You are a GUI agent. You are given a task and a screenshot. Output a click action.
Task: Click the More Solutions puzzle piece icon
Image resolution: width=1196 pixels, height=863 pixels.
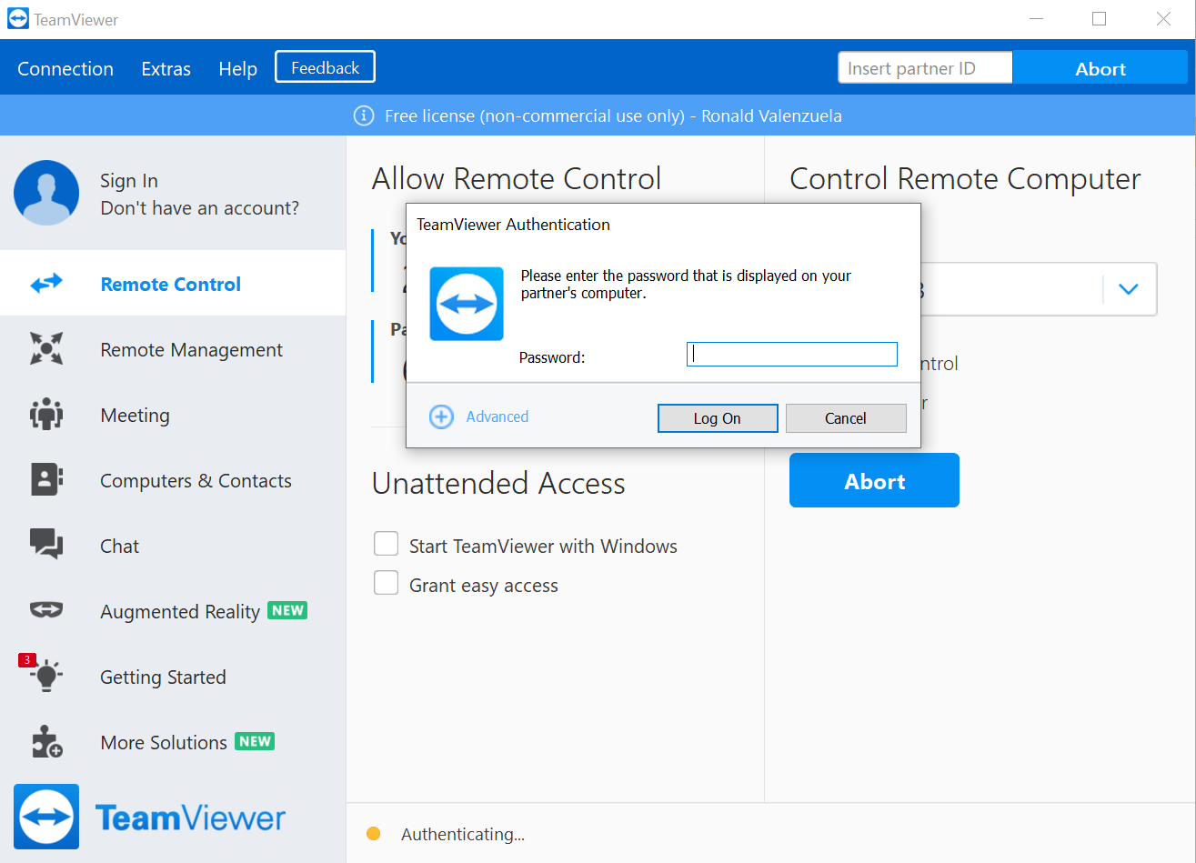coord(46,742)
